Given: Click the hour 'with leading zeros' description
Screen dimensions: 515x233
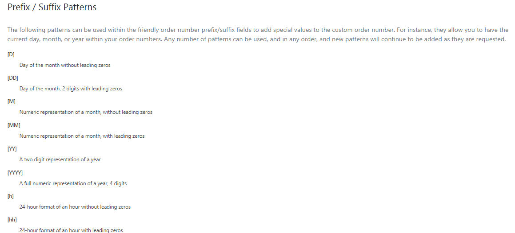Looking at the screenshot, I should pos(71,230).
